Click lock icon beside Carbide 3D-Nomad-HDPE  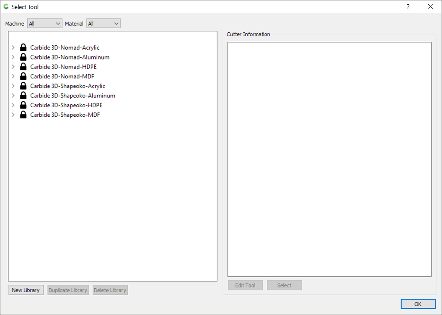(23, 66)
